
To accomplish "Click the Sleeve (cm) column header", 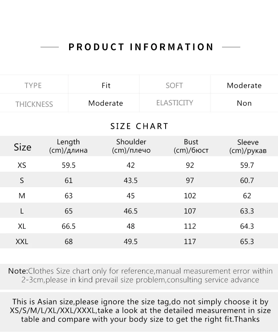I will [248, 146].
